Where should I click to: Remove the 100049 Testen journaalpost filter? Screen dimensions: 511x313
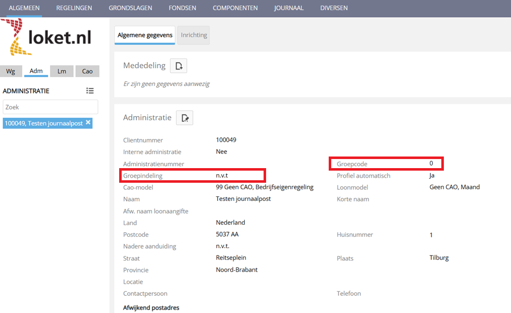[x=88, y=123]
